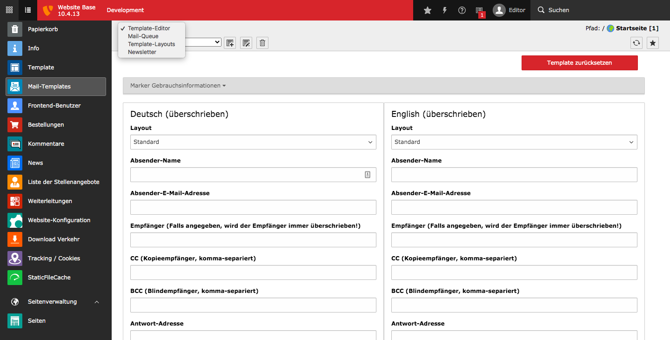Open the help question mark icon
Screen dimensions: 670x340
coord(462,10)
